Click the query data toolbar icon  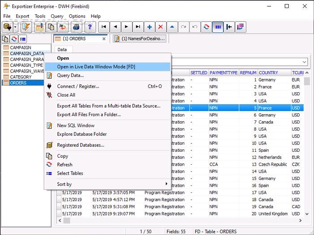tap(26, 27)
